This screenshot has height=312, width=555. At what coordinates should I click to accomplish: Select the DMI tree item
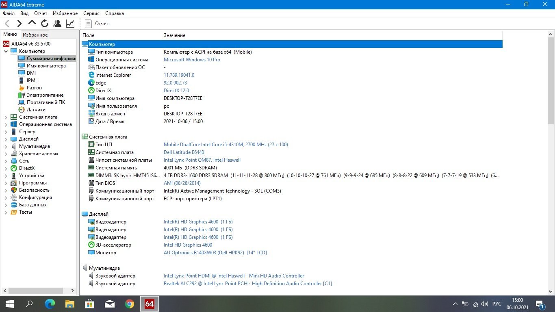[31, 73]
